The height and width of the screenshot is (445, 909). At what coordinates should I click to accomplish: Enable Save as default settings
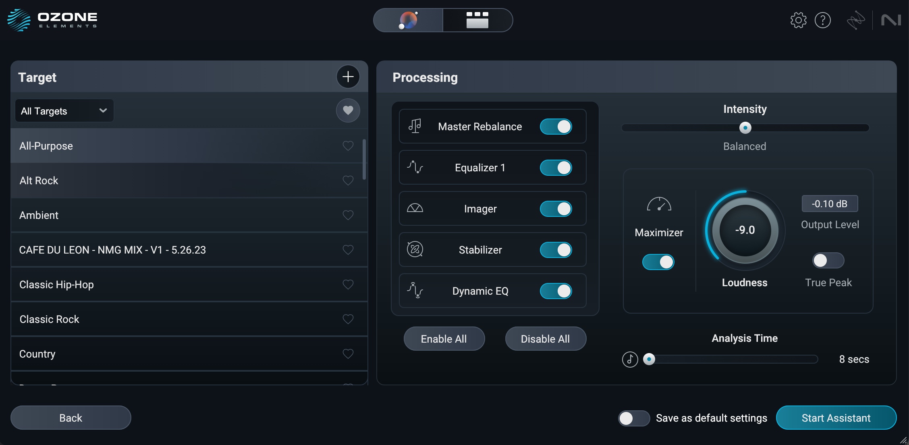(x=634, y=418)
